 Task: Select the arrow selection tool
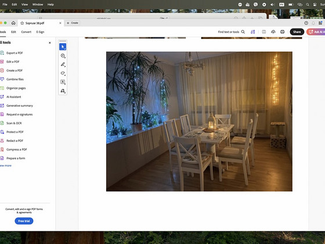pos(63,47)
